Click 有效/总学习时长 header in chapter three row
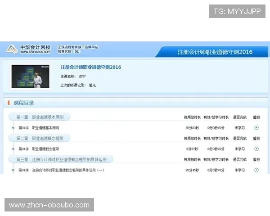270x216 pixels. tap(216, 160)
